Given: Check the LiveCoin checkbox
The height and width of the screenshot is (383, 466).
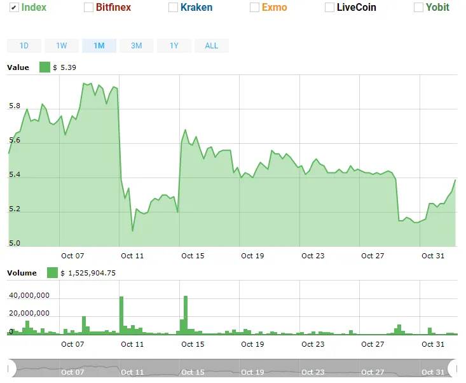Looking at the screenshot, I should coord(329,8).
